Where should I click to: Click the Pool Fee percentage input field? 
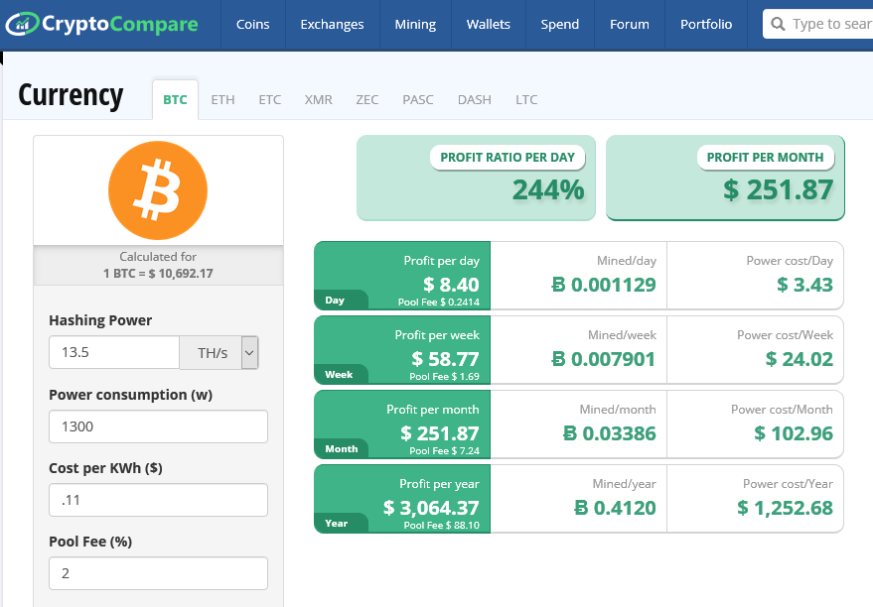coord(157,573)
